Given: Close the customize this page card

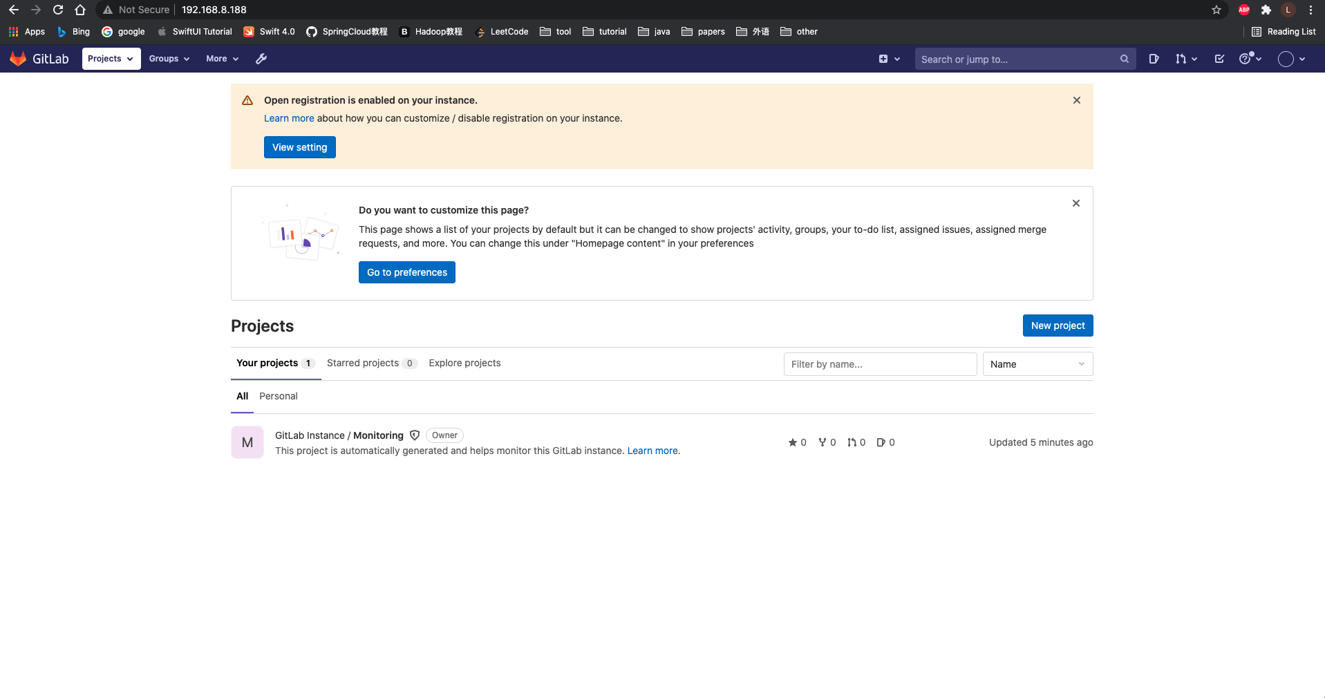Looking at the screenshot, I should (x=1076, y=203).
